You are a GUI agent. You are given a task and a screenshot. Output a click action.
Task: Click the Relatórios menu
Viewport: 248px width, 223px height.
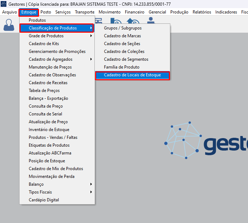click(x=202, y=12)
